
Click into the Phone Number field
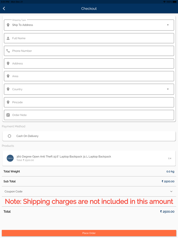[92, 51]
